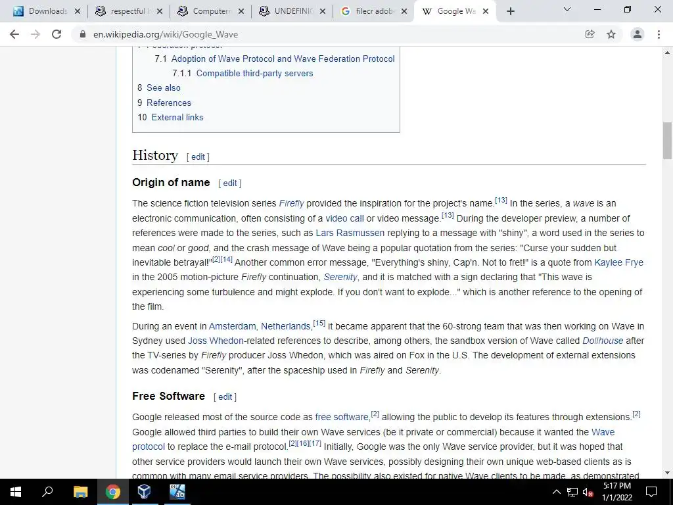Close the Computer tab
Viewport: 673px width, 505px height.
(x=241, y=11)
